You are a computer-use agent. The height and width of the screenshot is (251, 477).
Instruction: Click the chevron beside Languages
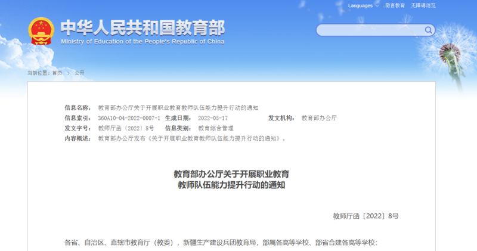point(377,5)
